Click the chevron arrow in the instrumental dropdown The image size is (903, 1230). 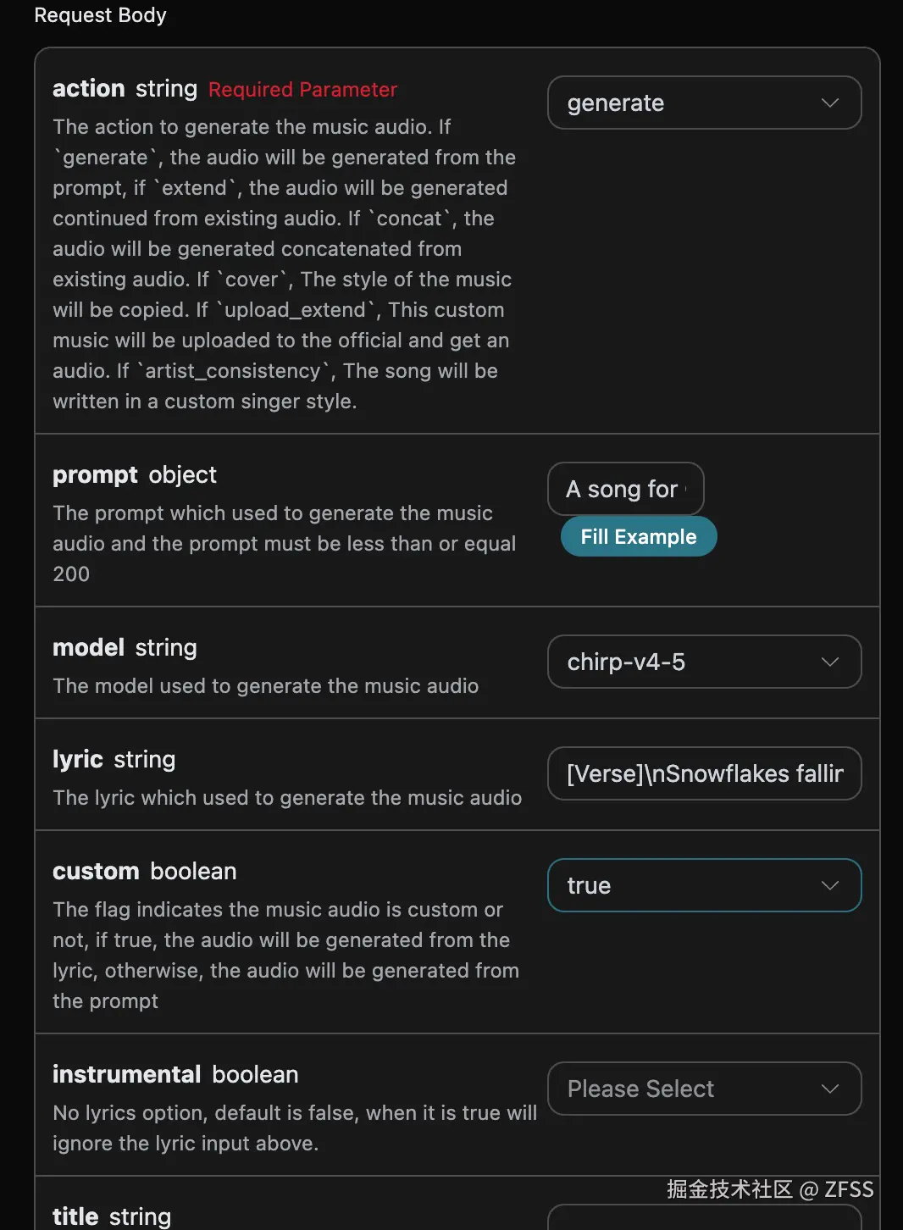(x=829, y=1089)
